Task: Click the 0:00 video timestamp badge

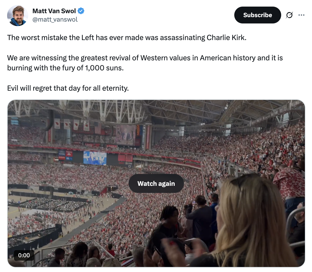Action: coord(24,255)
